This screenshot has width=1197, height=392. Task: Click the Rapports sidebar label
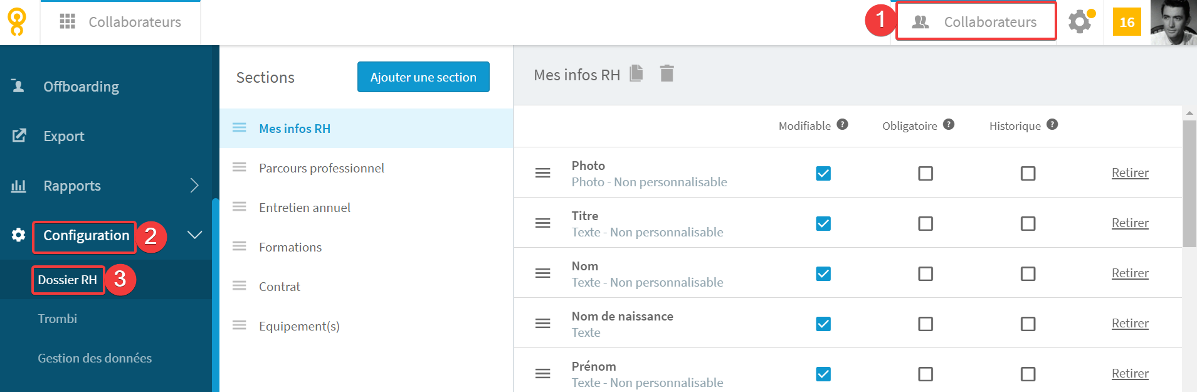[72, 186]
